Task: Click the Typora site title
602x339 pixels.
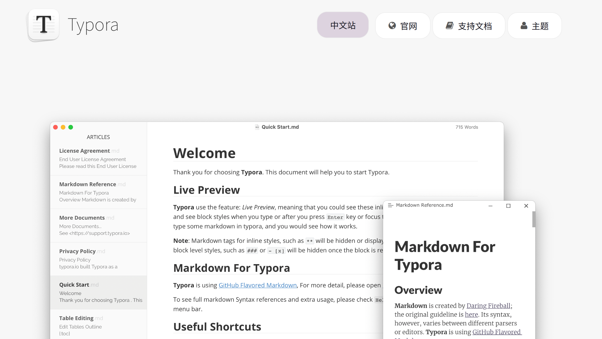Action: [93, 25]
